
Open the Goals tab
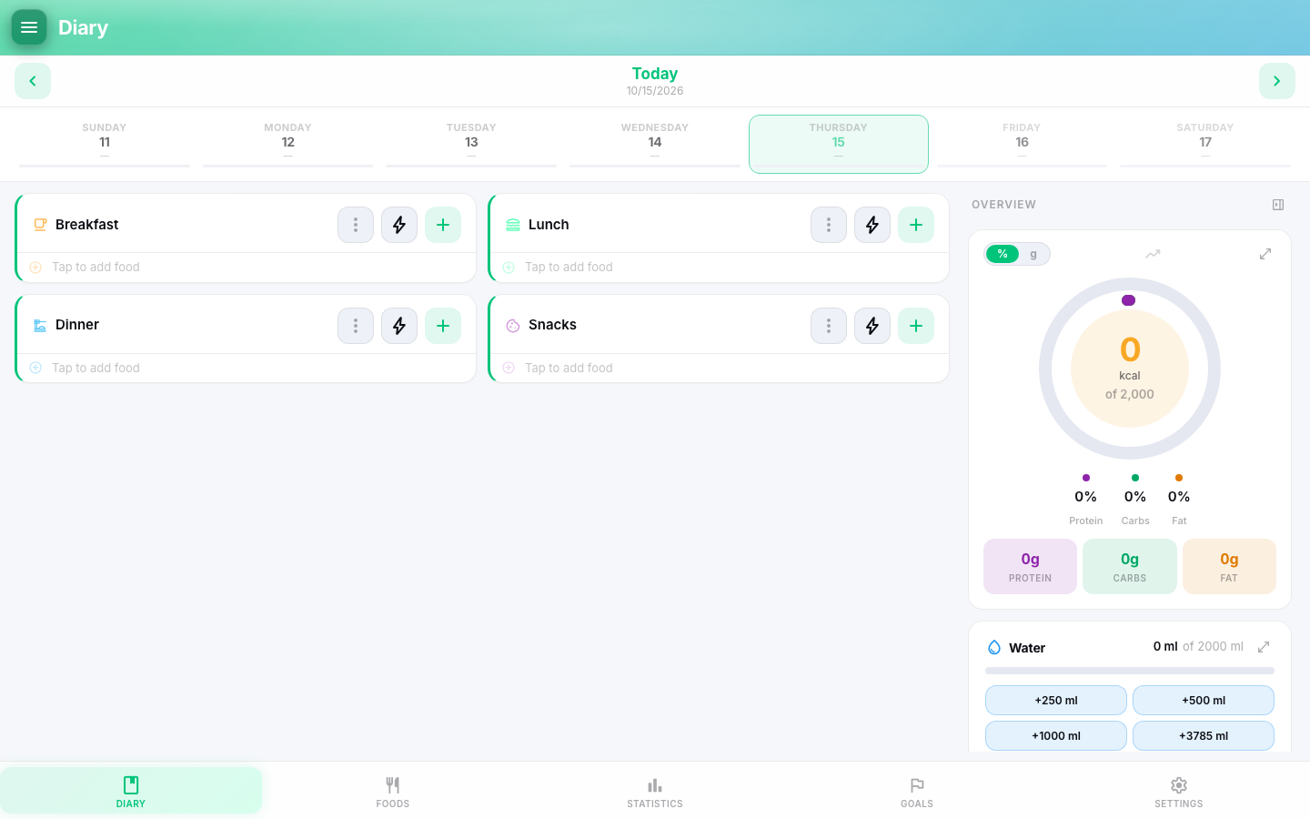coord(917,791)
